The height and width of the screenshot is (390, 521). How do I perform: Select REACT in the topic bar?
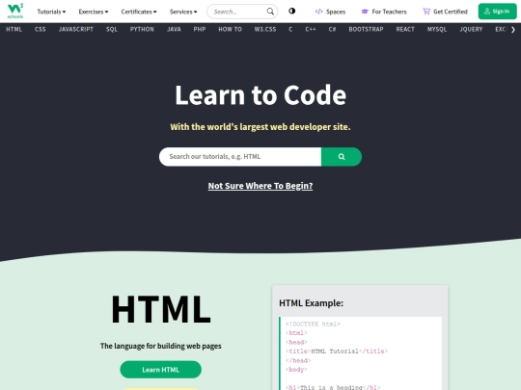405,29
